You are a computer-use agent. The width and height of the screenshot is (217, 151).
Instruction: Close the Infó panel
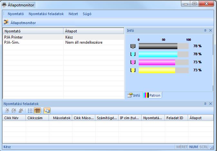(x=211, y=31)
